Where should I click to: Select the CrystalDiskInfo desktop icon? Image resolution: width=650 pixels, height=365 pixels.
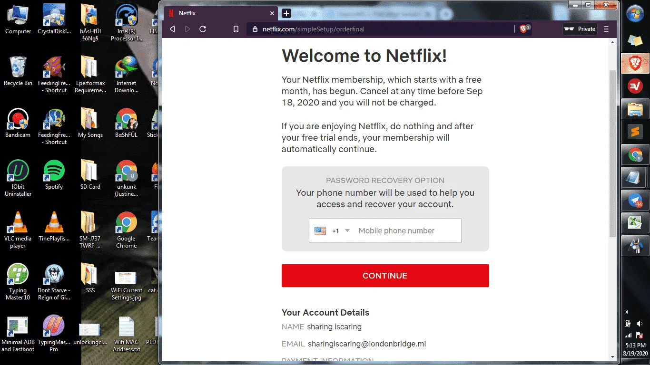tap(54, 20)
